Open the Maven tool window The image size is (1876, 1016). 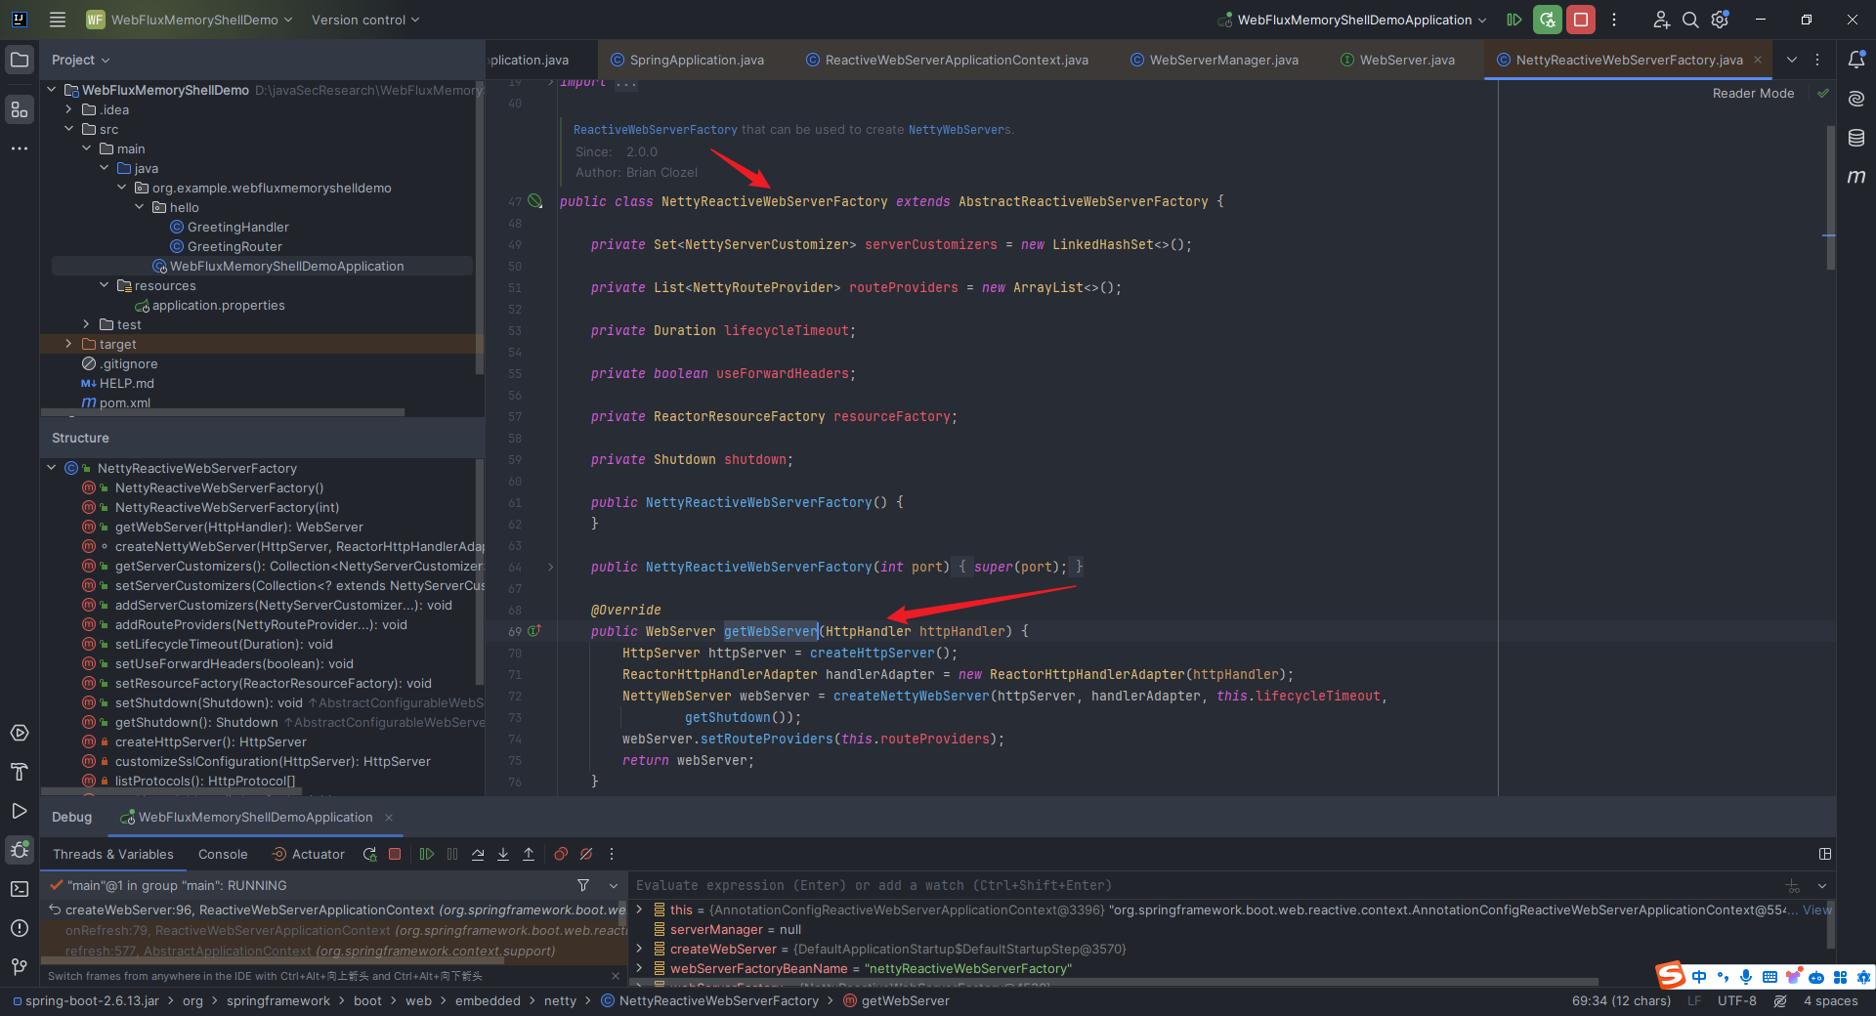click(1856, 177)
